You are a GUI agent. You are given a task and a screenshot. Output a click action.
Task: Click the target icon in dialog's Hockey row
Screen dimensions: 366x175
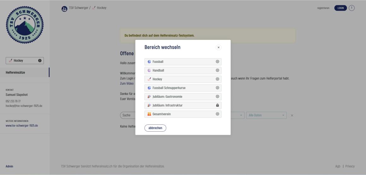tap(217, 79)
